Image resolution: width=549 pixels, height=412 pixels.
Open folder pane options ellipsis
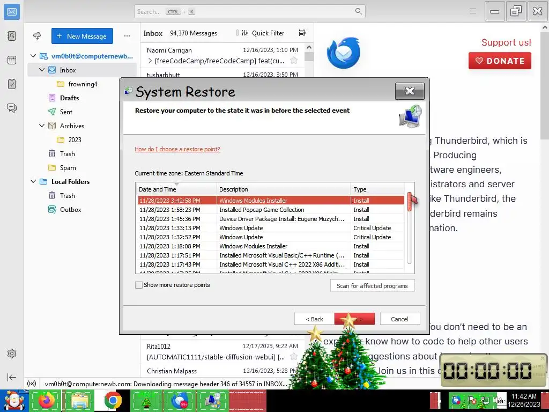[127, 36]
